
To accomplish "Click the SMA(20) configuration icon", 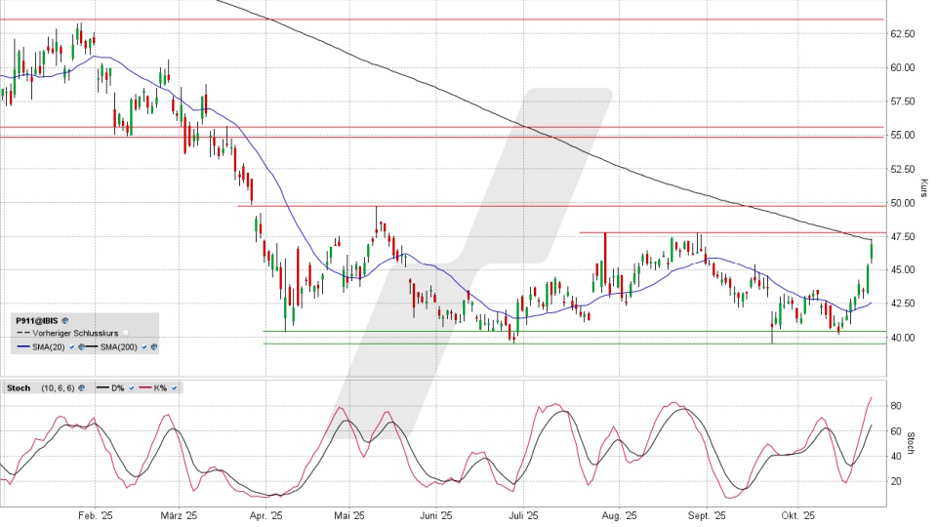I will coord(79,347).
